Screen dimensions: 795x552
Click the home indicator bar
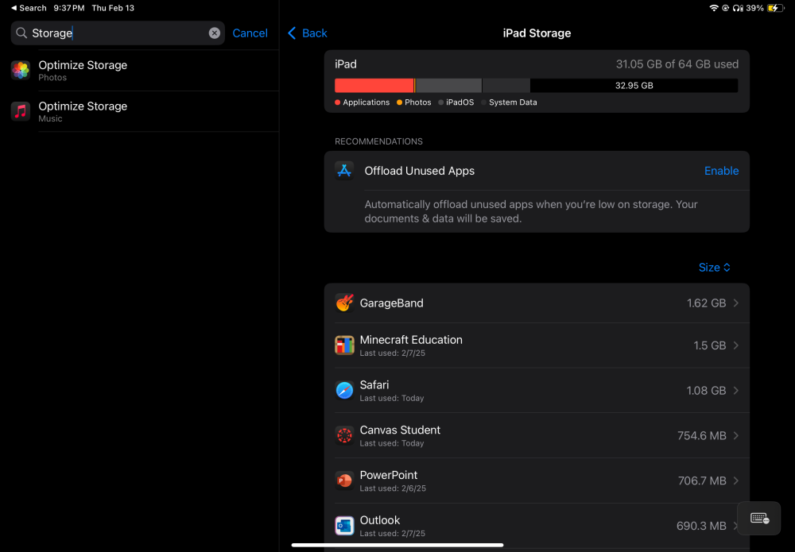(397, 545)
